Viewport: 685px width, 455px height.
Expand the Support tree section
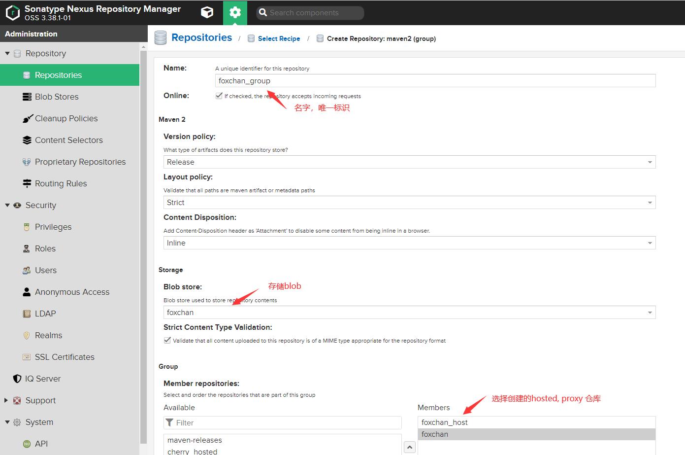[6, 400]
